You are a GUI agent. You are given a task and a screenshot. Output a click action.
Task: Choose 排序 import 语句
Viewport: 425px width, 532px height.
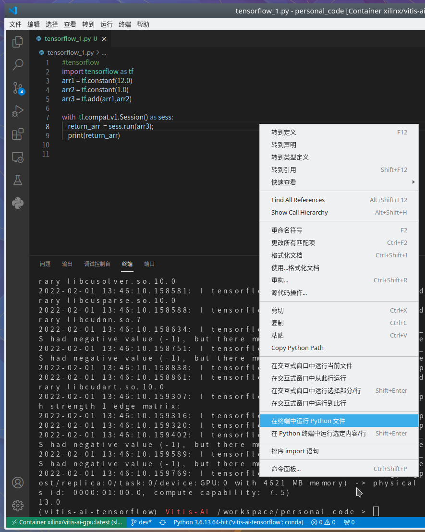(x=339, y=451)
